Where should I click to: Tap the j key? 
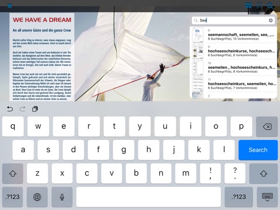pos(174,150)
